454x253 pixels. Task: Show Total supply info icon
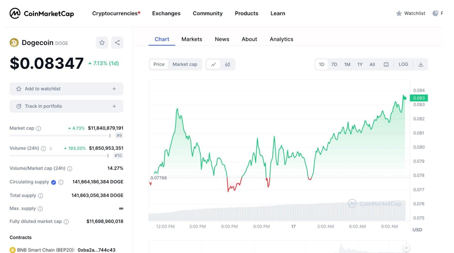click(40, 196)
